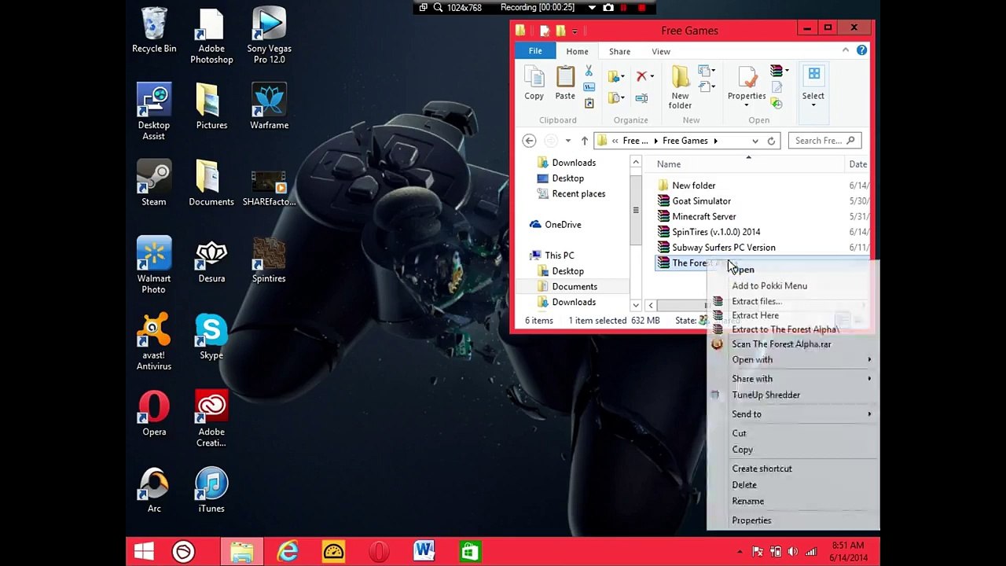The height and width of the screenshot is (566, 1006).
Task: Collapse the ribbon with the chevron
Action: [x=846, y=50]
